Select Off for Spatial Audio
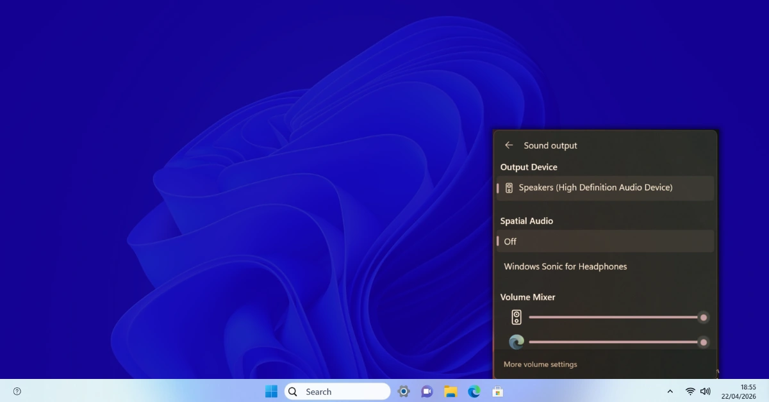The width and height of the screenshot is (769, 402). point(604,241)
